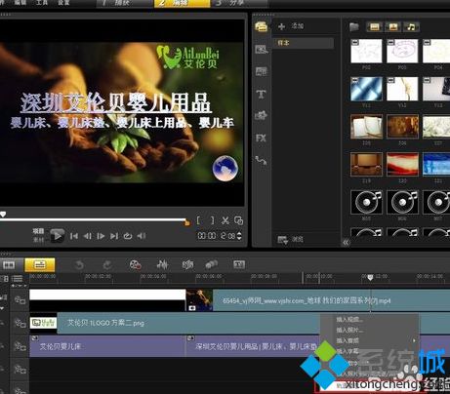Viewport: 450px width, 394px height.
Task: Open the 设置 menu
Action: point(63,3)
